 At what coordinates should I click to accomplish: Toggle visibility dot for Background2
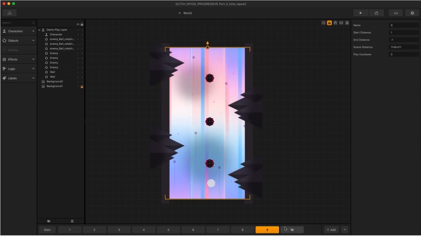[x=78, y=82]
